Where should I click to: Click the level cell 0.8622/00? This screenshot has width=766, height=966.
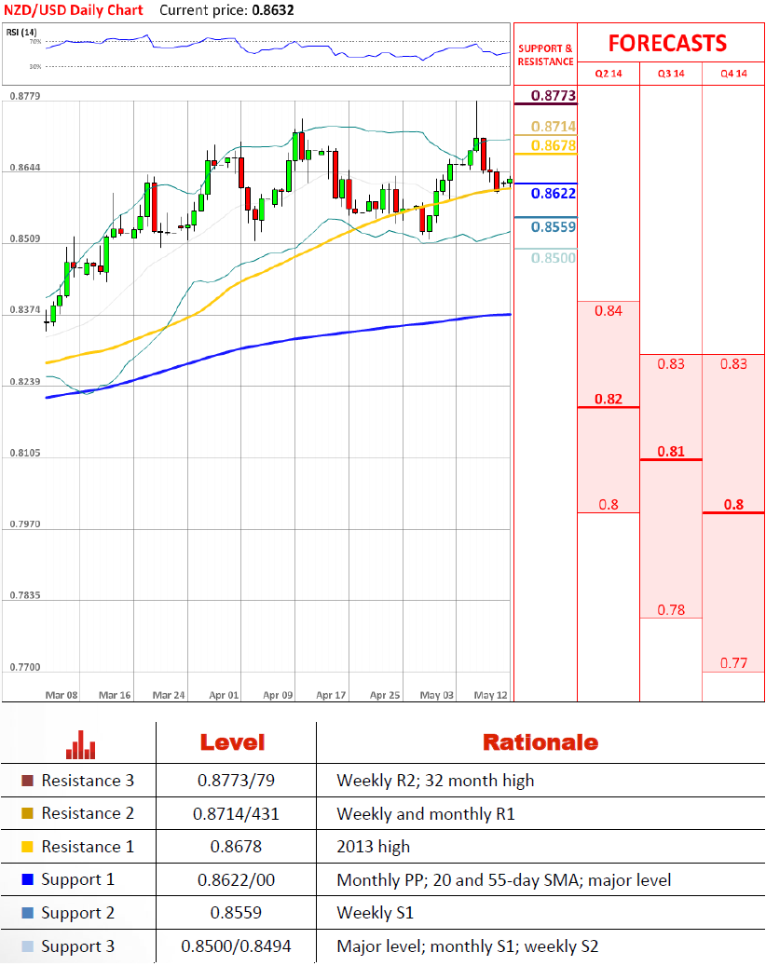(x=236, y=879)
